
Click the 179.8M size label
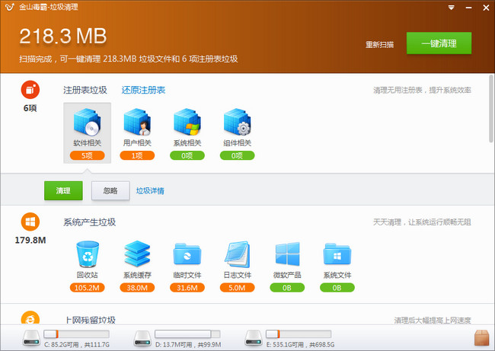pos(30,240)
